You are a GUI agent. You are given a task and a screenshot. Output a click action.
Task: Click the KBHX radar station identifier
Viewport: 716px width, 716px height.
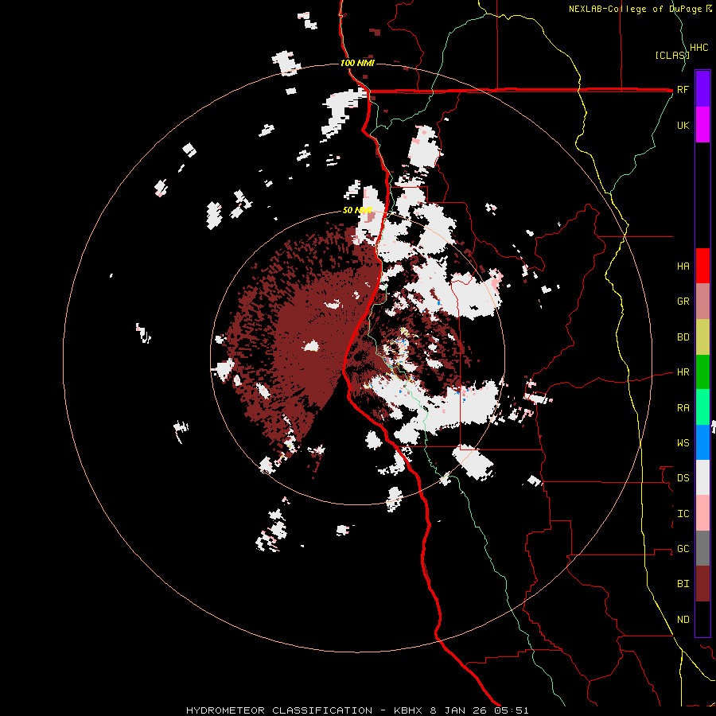409,710
